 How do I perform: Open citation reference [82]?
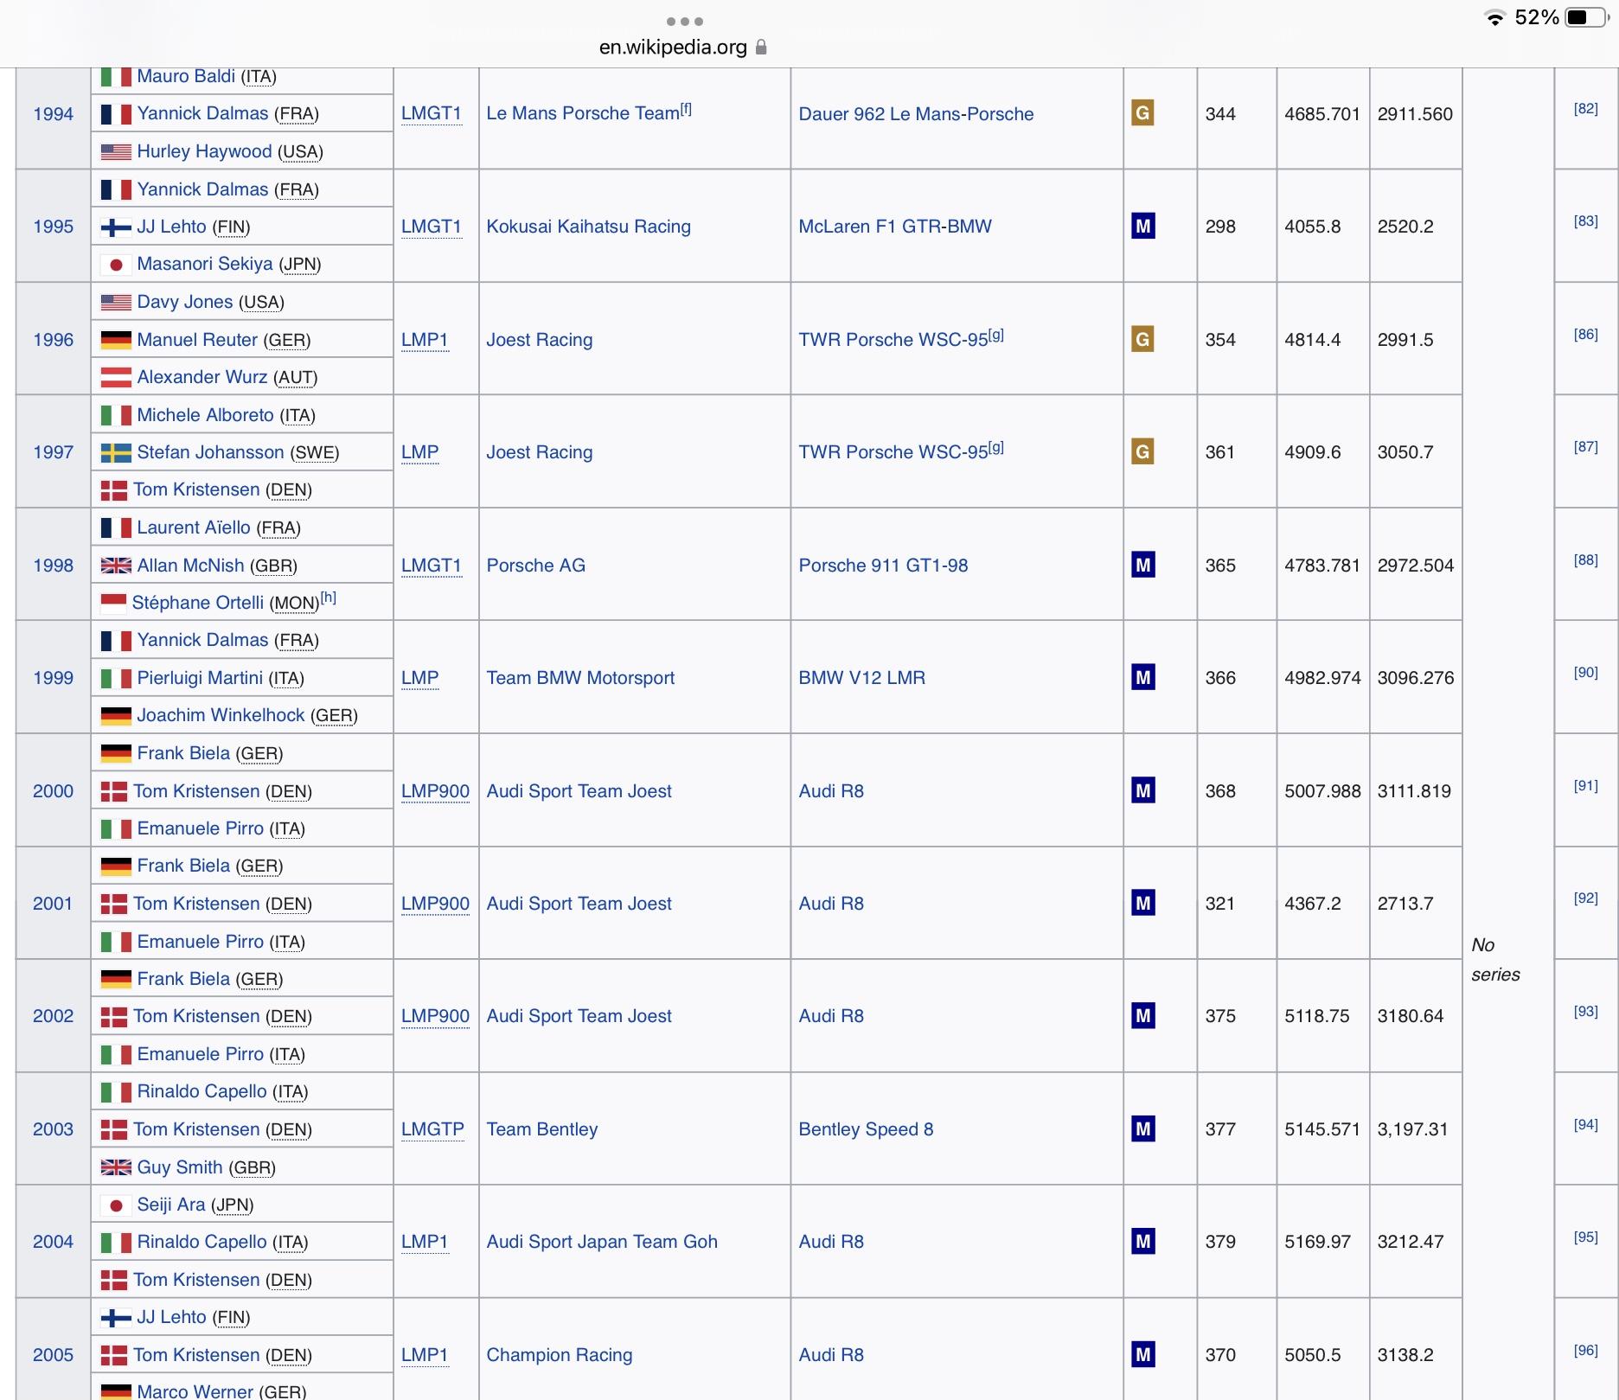[1585, 108]
